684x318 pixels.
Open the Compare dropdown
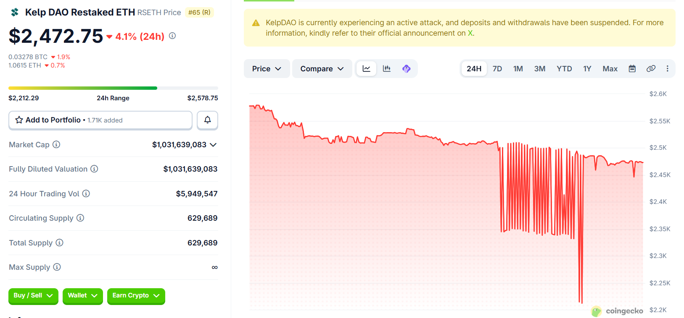[x=322, y=69]
